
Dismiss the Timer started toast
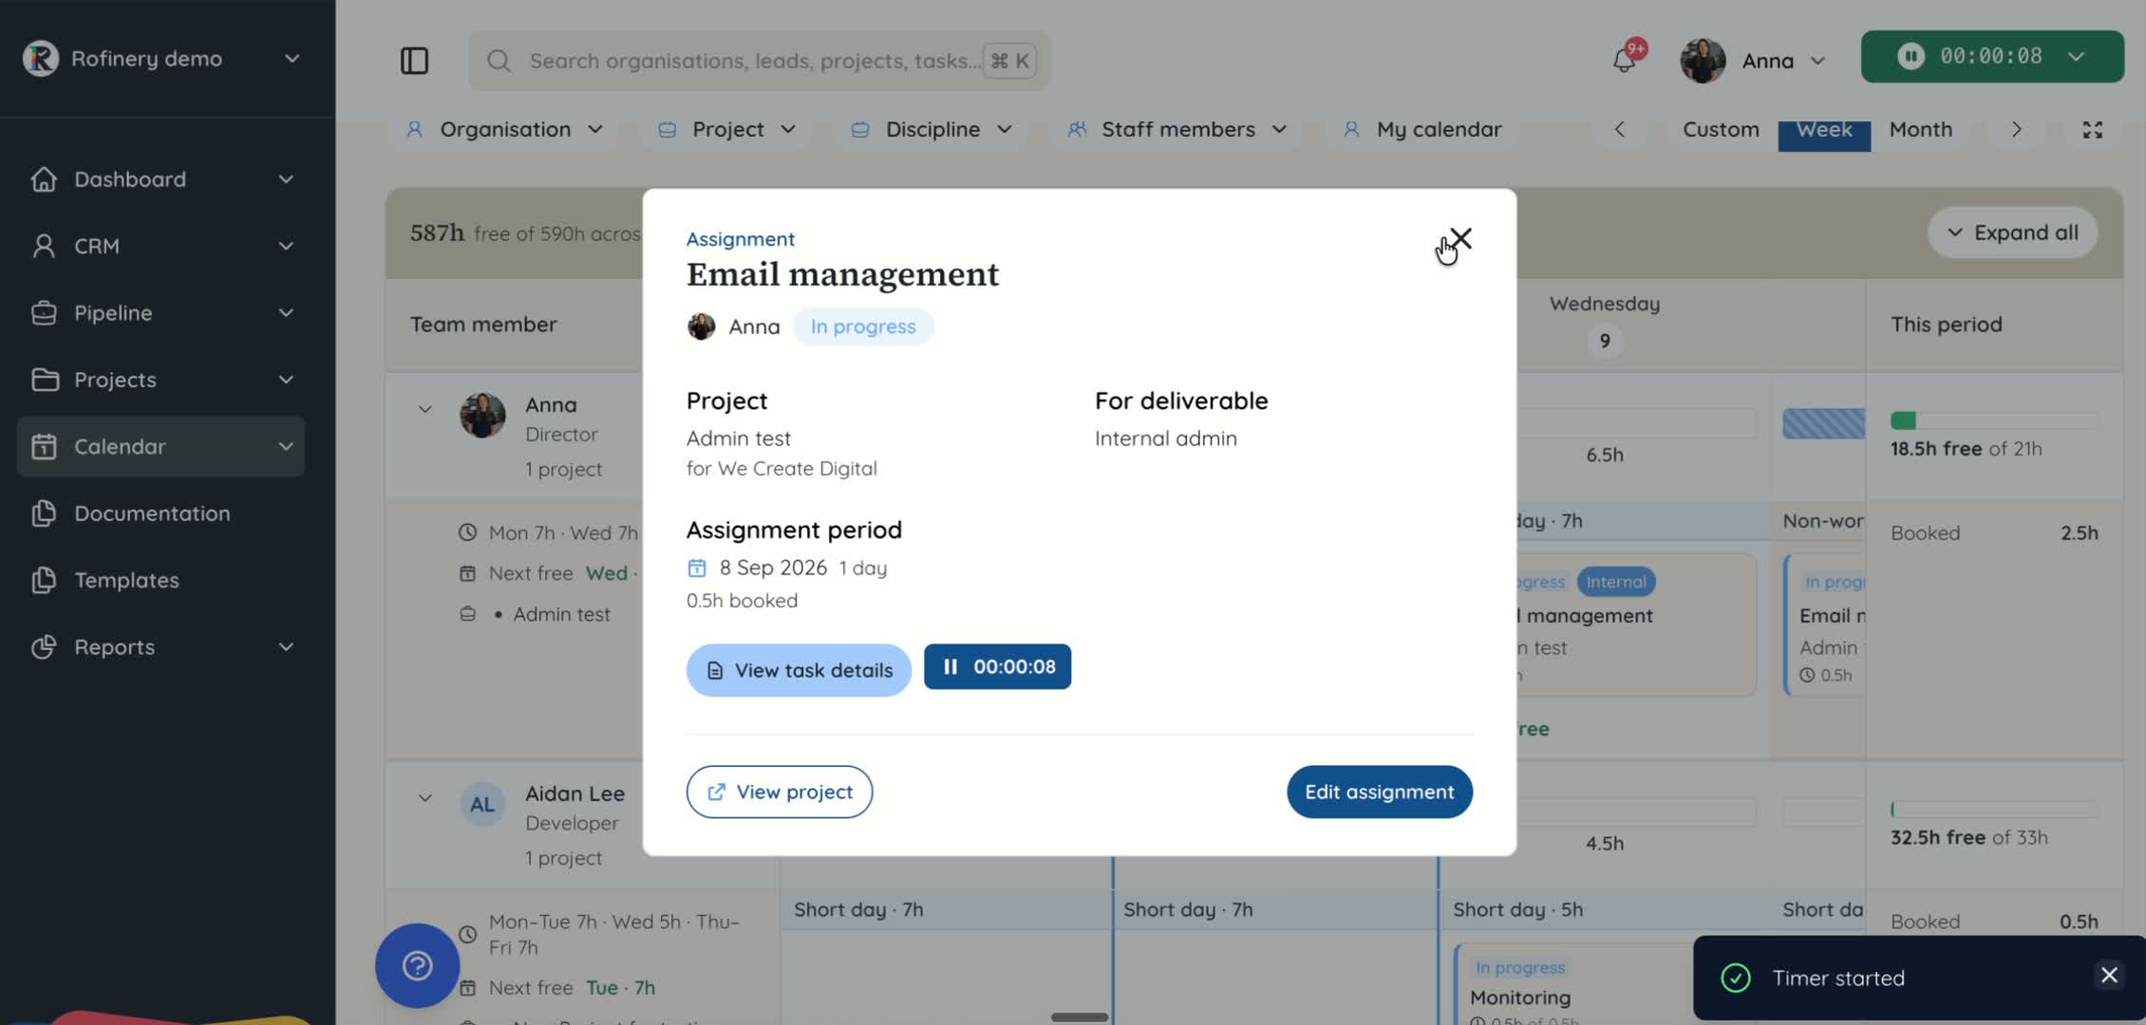click(2109, 975)
